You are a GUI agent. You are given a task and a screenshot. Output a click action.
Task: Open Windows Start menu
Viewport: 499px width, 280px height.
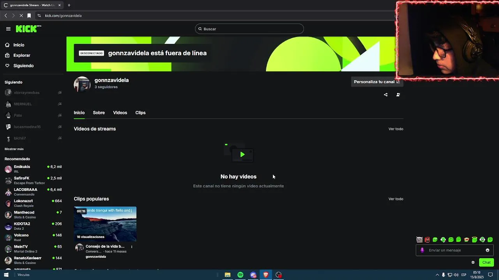6,275
